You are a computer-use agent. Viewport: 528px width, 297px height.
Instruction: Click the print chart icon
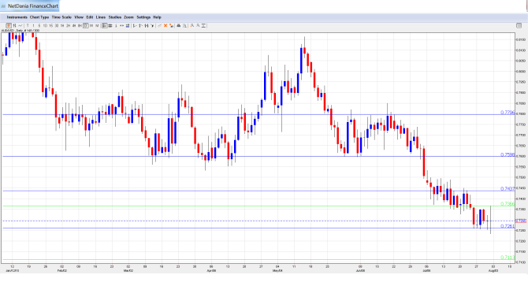click(179, 25)
